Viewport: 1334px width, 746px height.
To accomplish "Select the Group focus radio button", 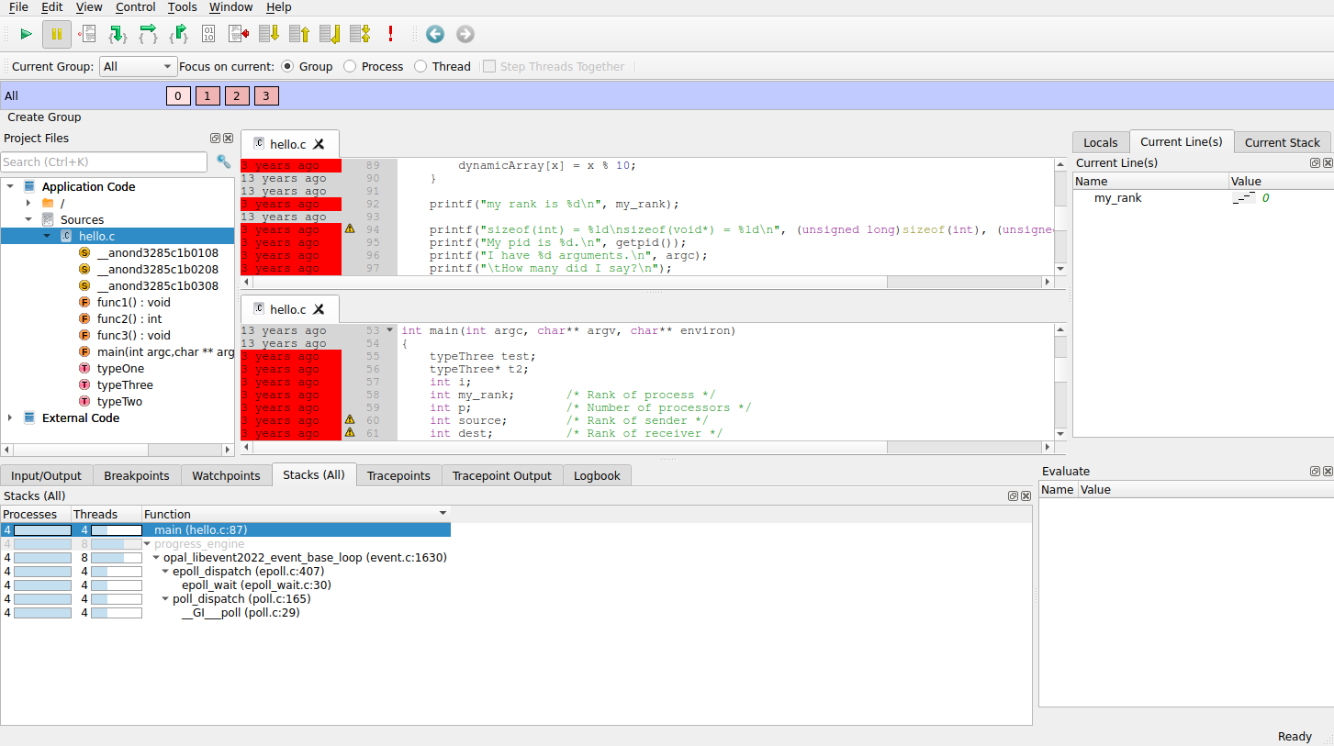I will [287, 66].
